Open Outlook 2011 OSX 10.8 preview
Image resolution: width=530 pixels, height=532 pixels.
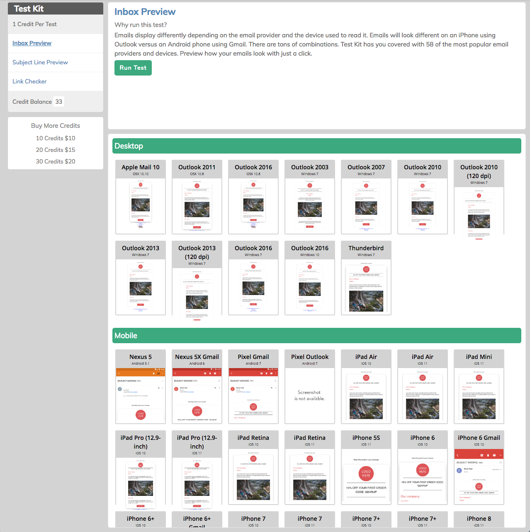pos(197,197)
